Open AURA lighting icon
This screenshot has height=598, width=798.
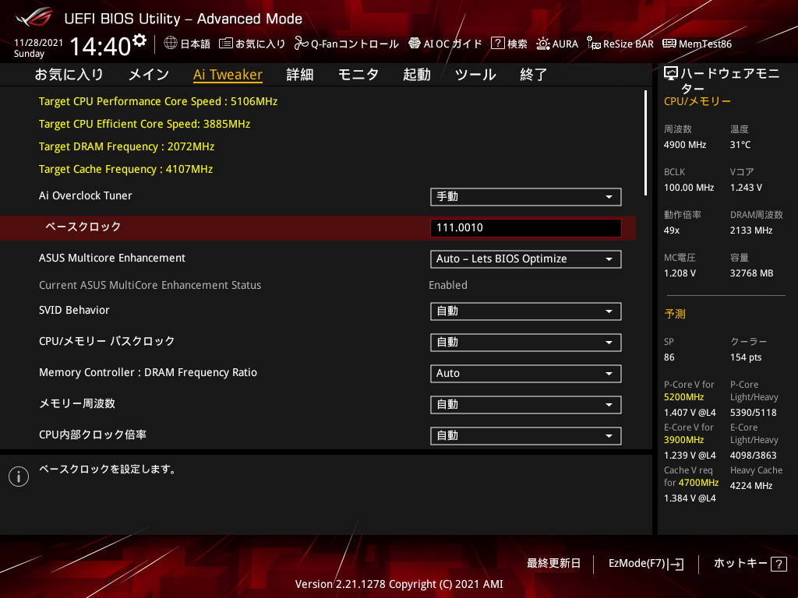click(543, 44)
